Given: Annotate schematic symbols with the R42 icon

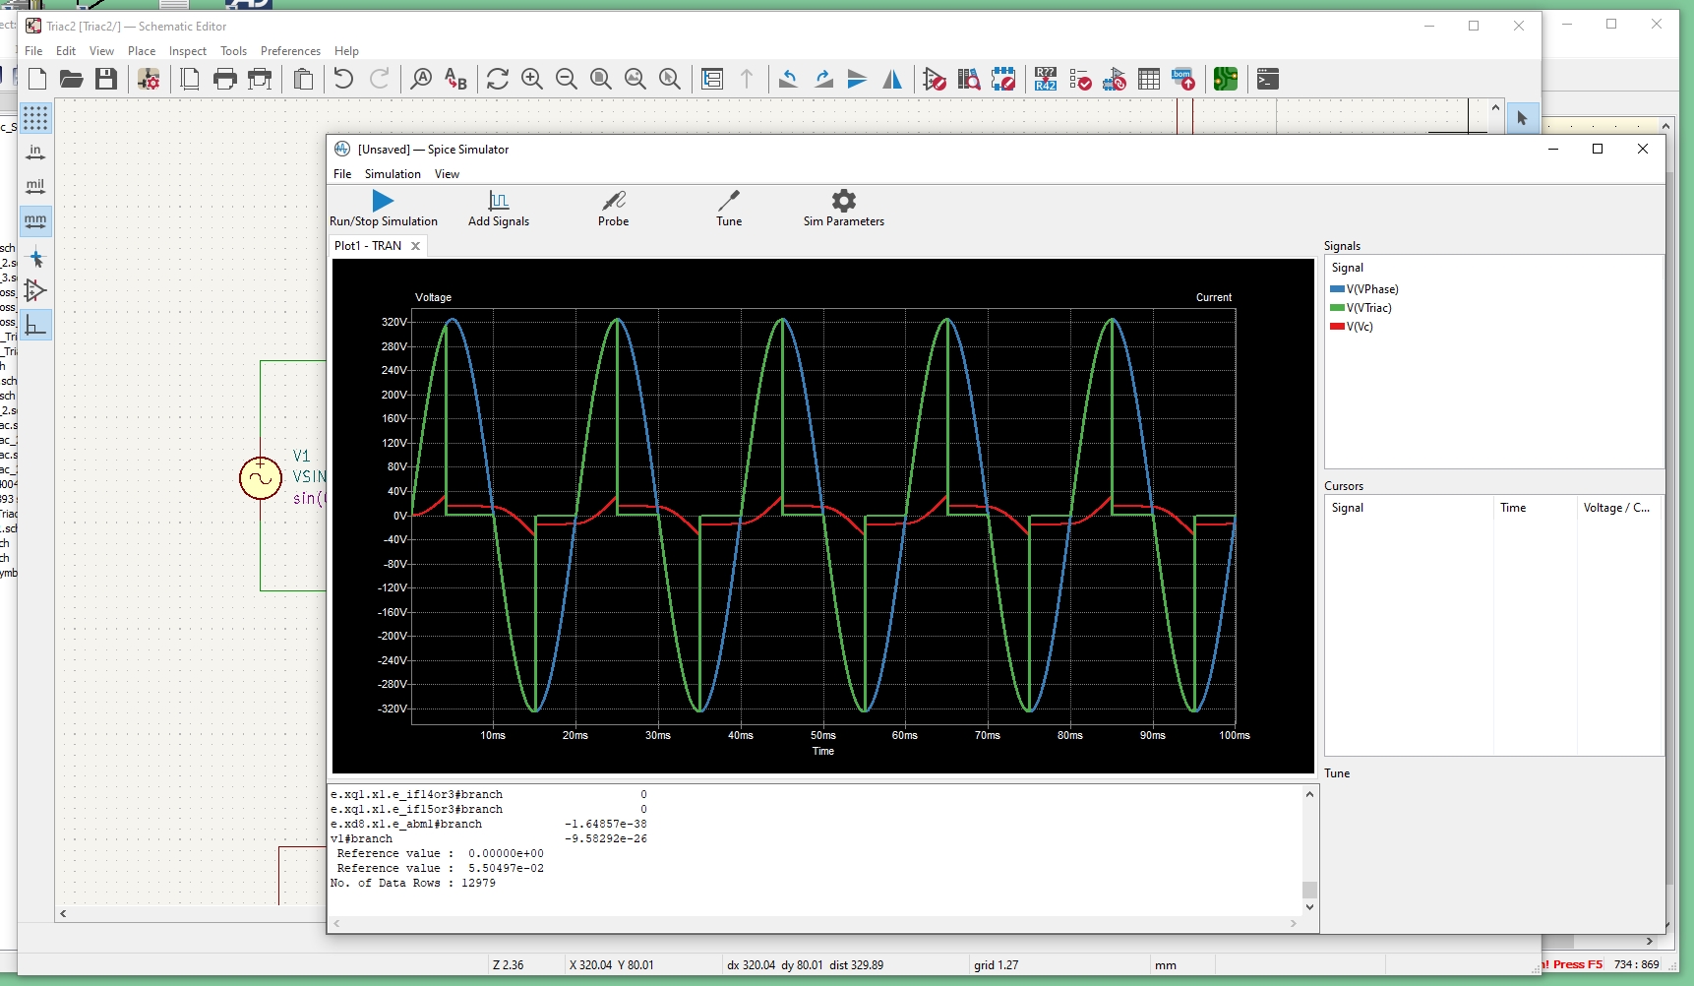Looking at the screenshot, I should pos(1045,79).
